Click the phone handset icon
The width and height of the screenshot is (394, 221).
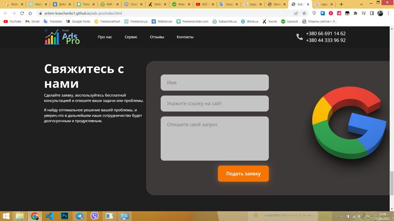tap(300, 37)
